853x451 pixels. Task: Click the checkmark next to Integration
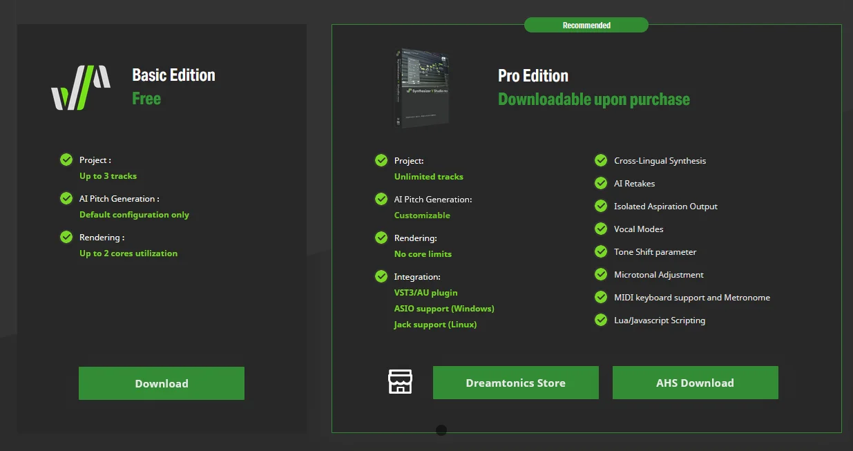pyautogui.click(x=381, y=277)
